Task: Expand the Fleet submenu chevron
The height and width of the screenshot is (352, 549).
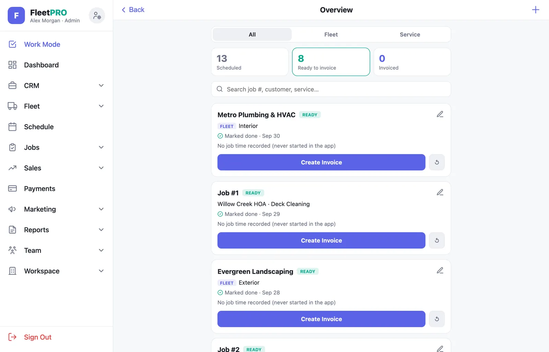Action: (101, 106)
